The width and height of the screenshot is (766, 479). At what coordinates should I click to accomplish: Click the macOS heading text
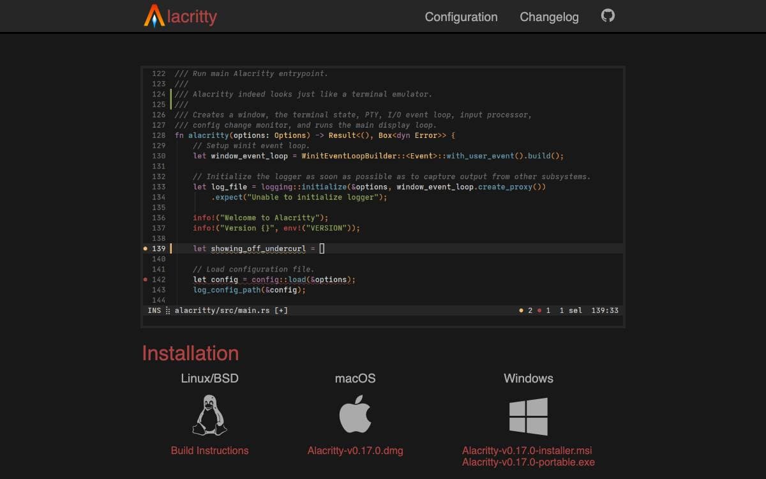click(x=355, y=378)
